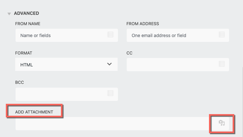Viewport: 243px width, 137px height.
Task: Open merge tags icon in From Address field
Action: pos(222,35)
